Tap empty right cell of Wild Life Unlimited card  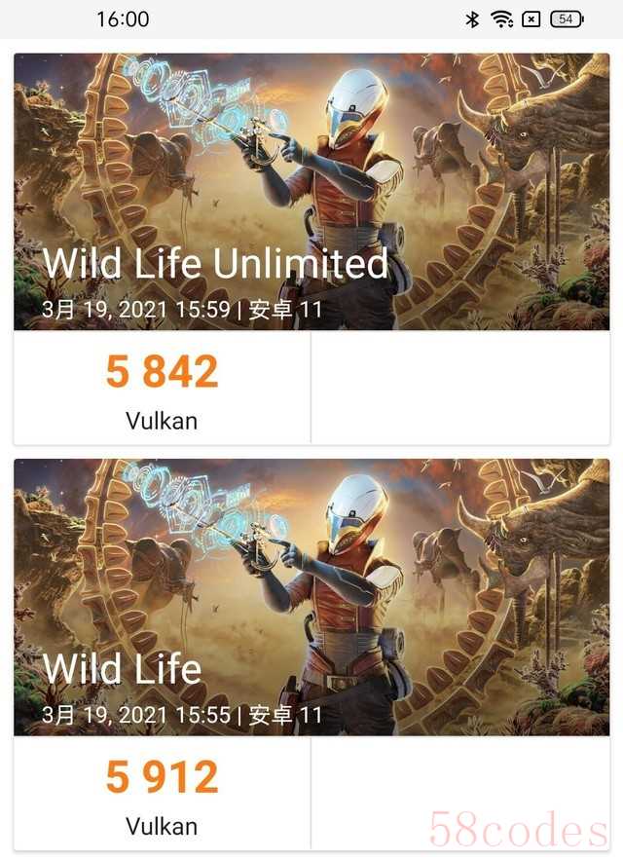(x=459, y=388)
